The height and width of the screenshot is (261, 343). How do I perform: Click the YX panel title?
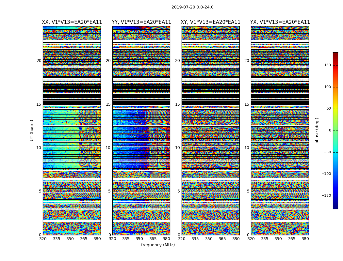(280, 22)
